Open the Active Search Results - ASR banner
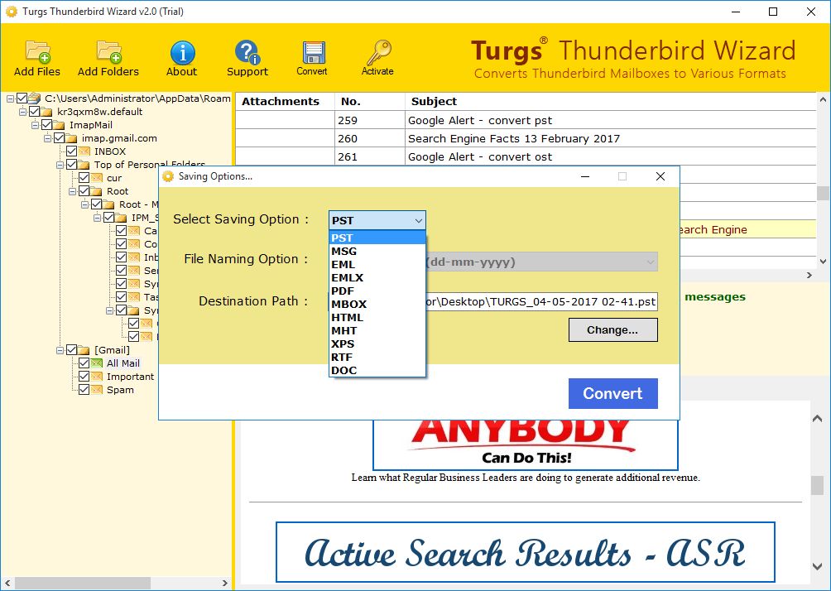Viewport: 831px width, 591px height. (x=526, y=552)
